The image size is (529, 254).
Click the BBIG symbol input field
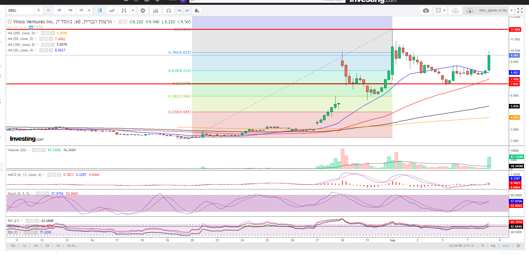pyautogui.click(x=20, y=10)
